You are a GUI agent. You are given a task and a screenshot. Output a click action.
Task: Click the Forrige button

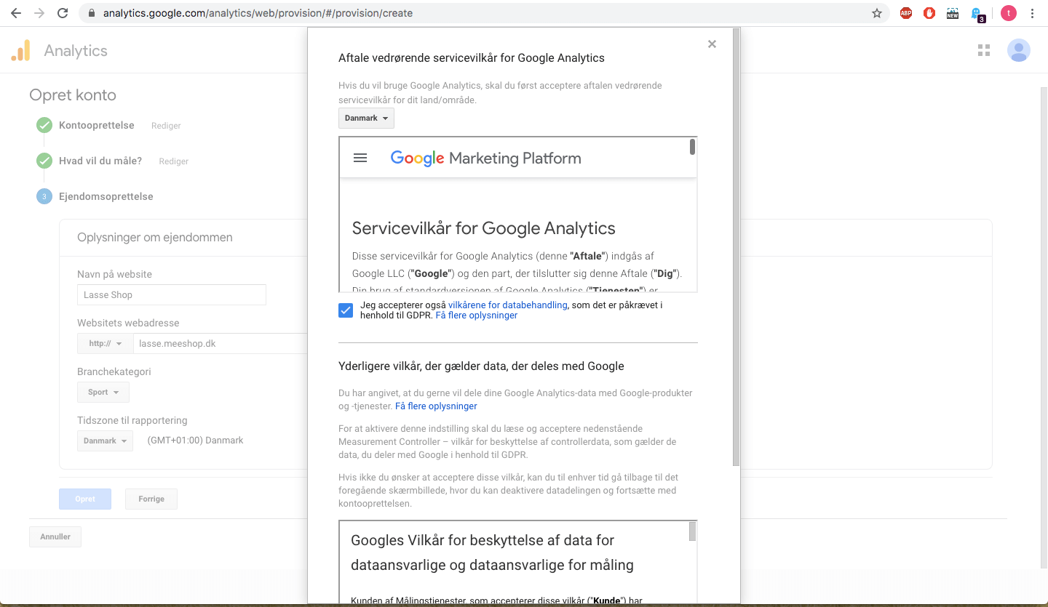pos(151,499)
